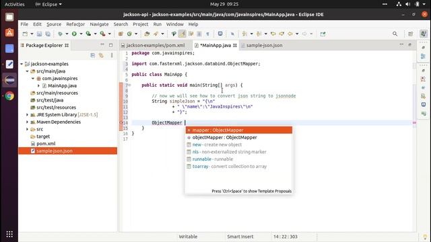Toggle Mark Occurrences in toolbar
431x242 pixels.
pos(182,34)
